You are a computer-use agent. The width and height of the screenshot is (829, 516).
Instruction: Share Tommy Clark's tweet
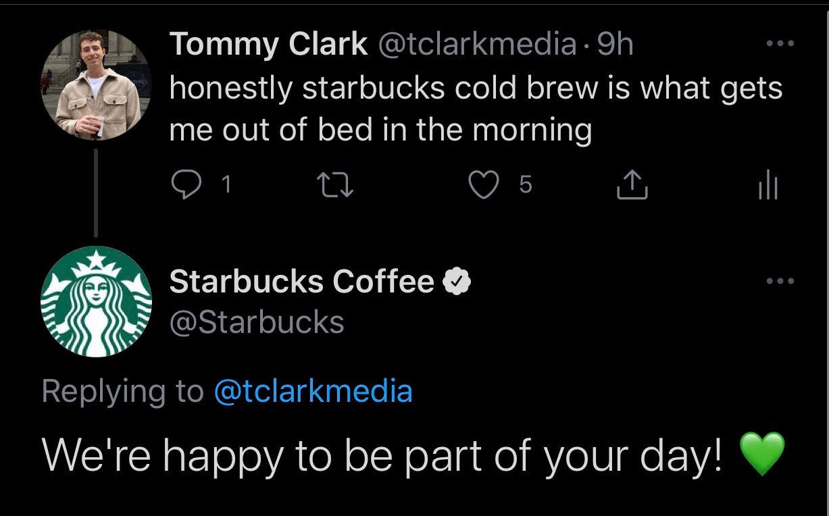[632, 184]
